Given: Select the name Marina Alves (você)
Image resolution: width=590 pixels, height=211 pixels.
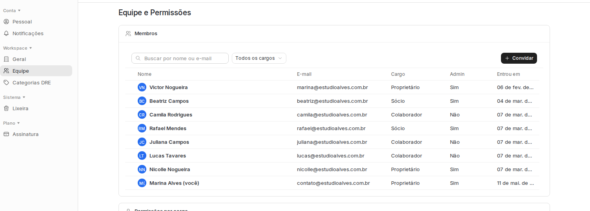Looking at the screenshot, I should click(x=174, y=183).
